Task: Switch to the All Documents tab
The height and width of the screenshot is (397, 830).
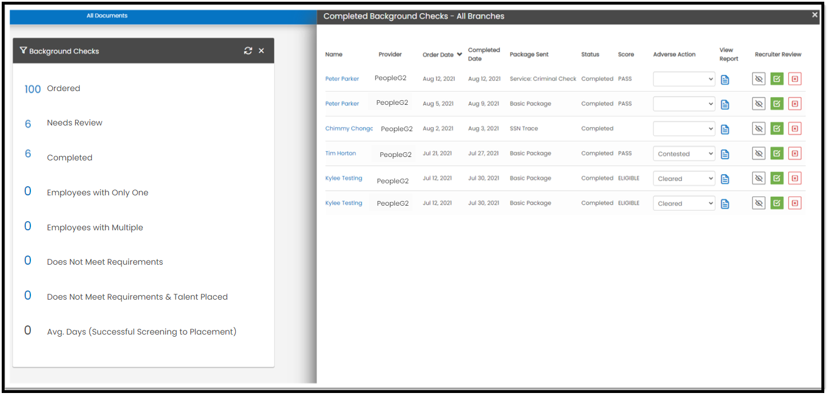Action: click(107, 15)
